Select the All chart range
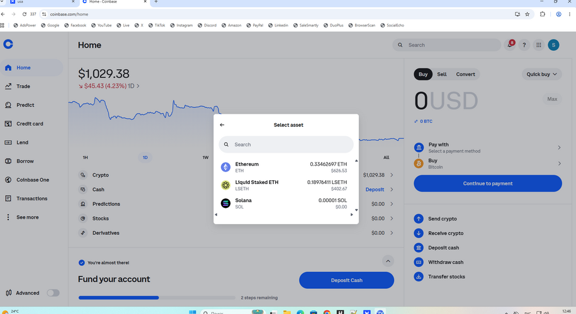The image size is (576, 314). [x=386, y=158]
